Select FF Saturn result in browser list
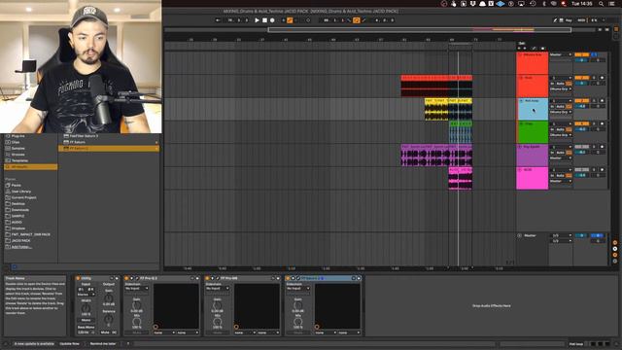Image resolution: width=622 pixels, height=350 pixels. coord(109,142)
